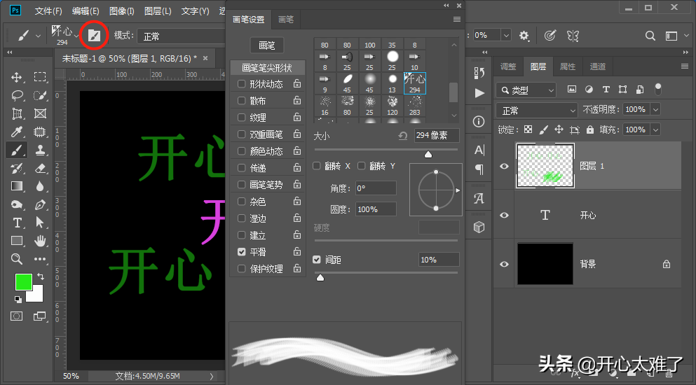The image size is (696, 385).
Task: Select the Move tool
Action: (16, 77)
